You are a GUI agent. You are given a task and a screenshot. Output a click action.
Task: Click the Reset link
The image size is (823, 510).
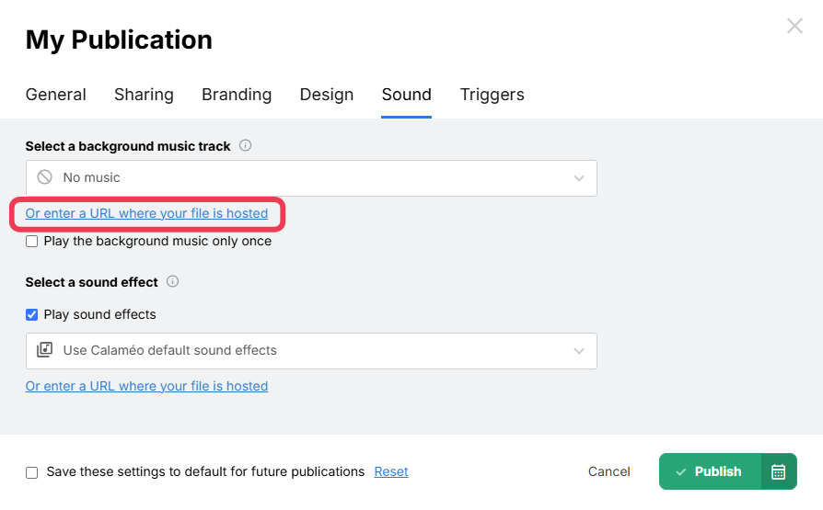[x=391, y=471]
